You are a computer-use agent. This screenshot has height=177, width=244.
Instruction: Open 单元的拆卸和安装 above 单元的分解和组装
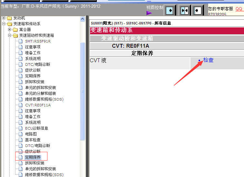pos(40,88)
